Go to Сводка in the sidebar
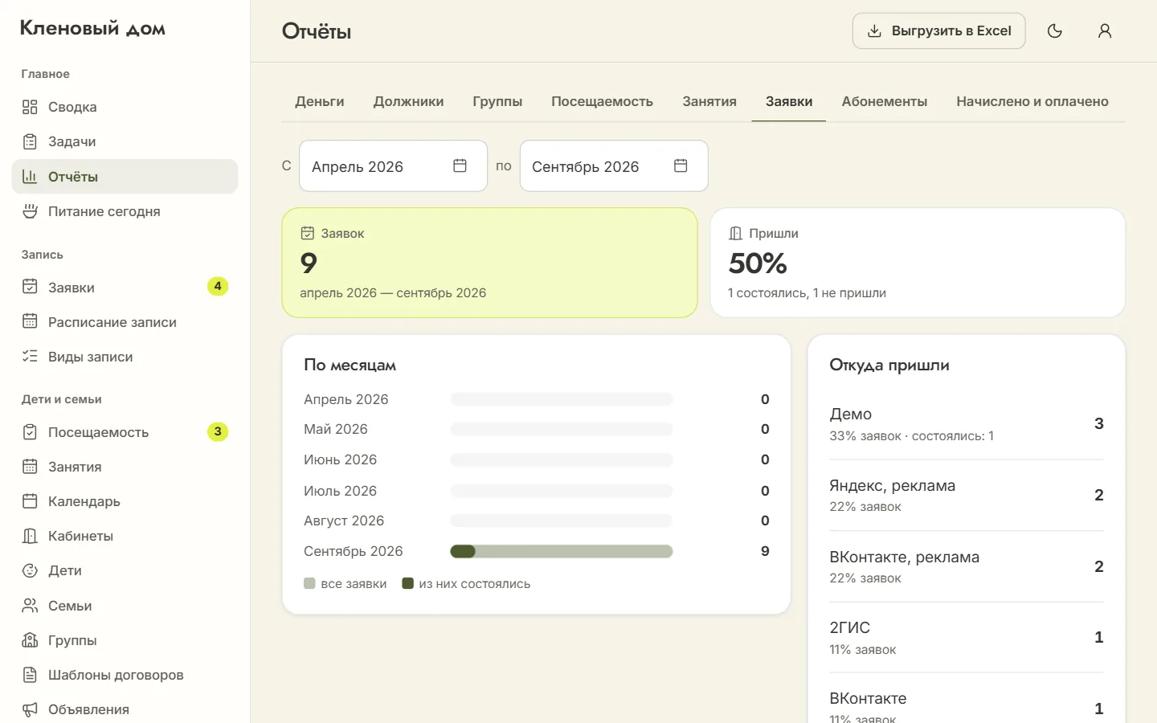1157x723 pixels. pos(125,107)
